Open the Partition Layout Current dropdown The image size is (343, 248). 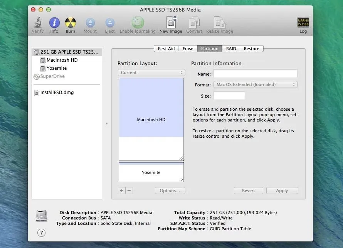pyautogui.click(x=151, y=73)
